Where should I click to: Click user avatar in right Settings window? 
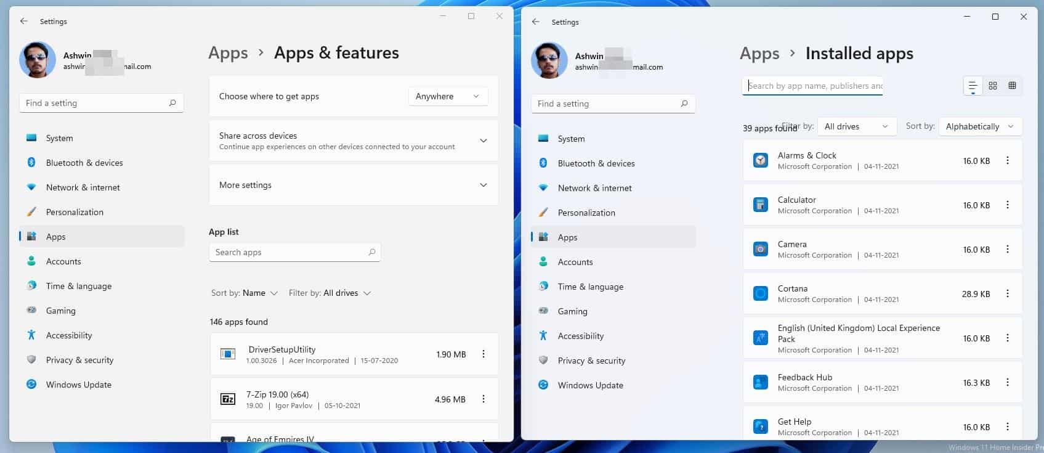[549, 60]
